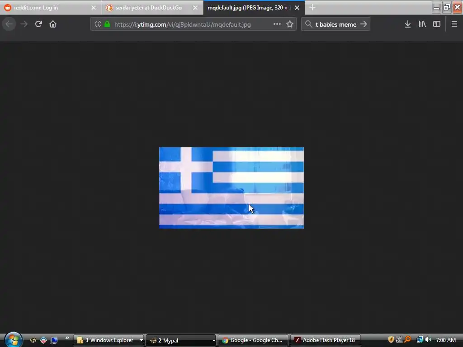Screen dimensions: 463x347
Task: Submit search with the arrow button
Action: click(x=364, y=24)
